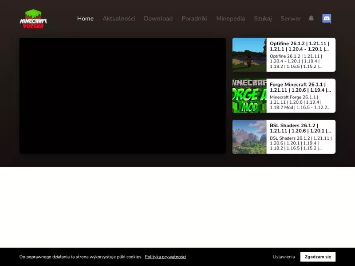Open the Szukaj search menu item
This screenshot has height=266, width=355.
(263, 19)
